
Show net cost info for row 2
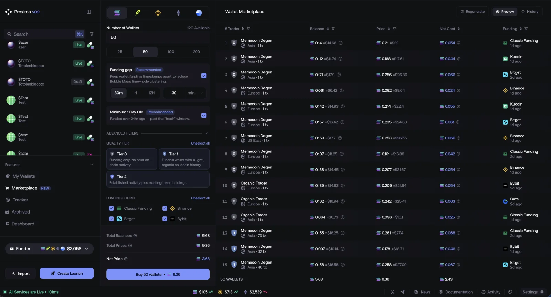tap(458, 59)
